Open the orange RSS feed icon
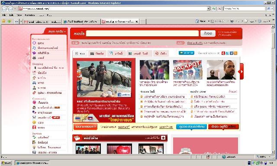 (235, 53)
